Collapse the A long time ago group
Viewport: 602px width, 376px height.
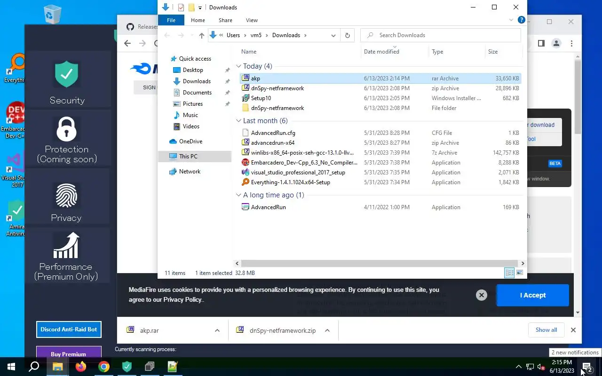239,195
